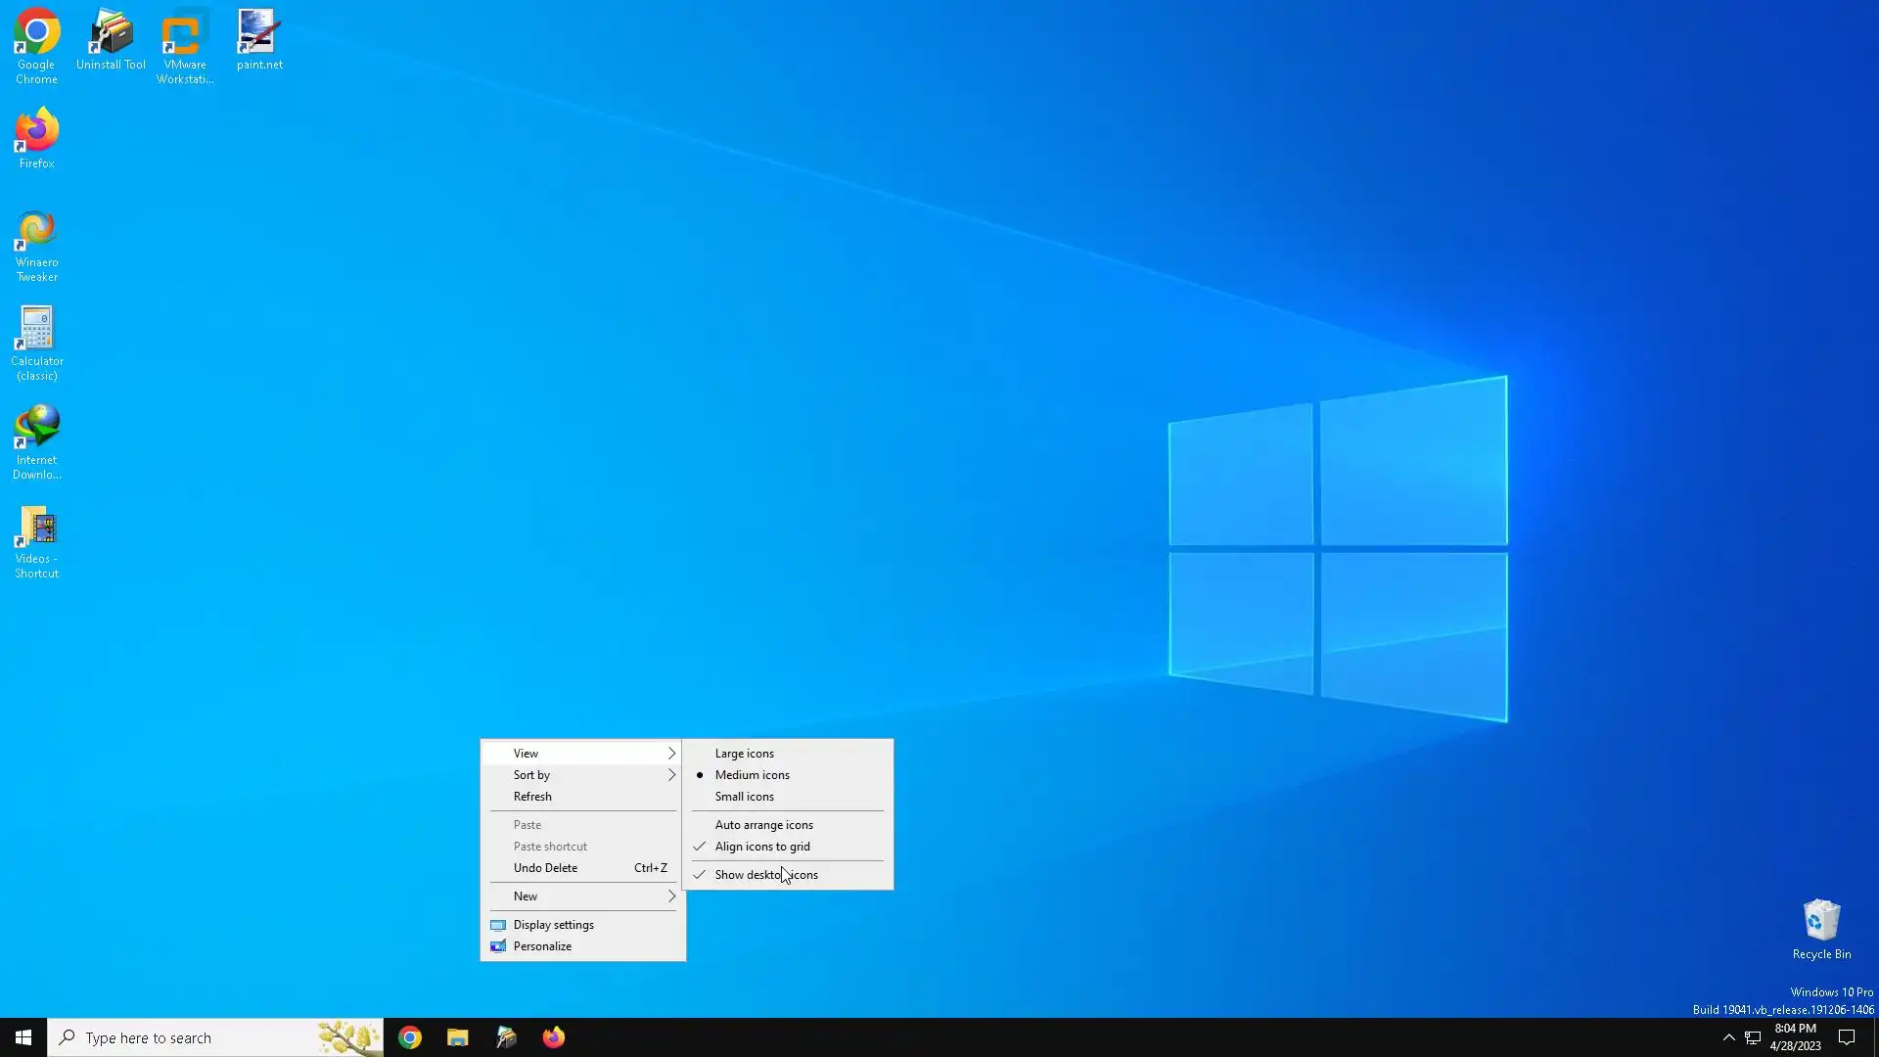Toggle Show desktop icons option

766,875
